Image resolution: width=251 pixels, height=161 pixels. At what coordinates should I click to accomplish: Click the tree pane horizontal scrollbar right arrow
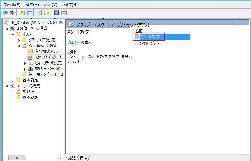(x=61, y=157)
